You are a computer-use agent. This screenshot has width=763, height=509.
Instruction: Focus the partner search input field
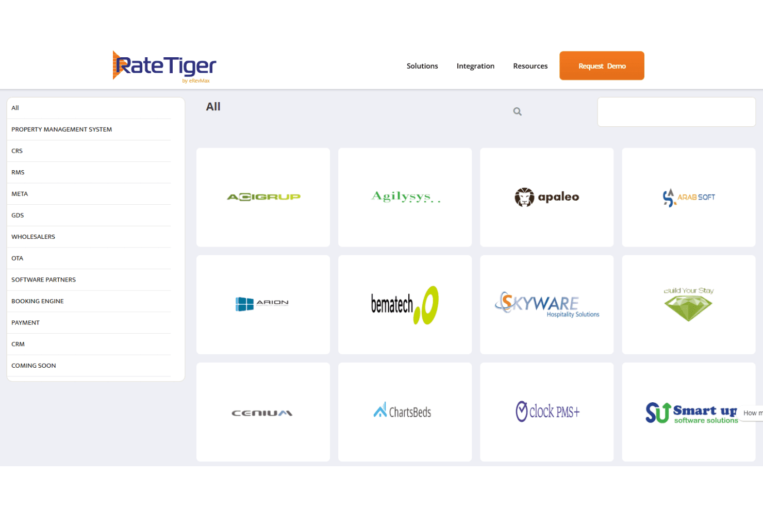[x=676, y=112]
